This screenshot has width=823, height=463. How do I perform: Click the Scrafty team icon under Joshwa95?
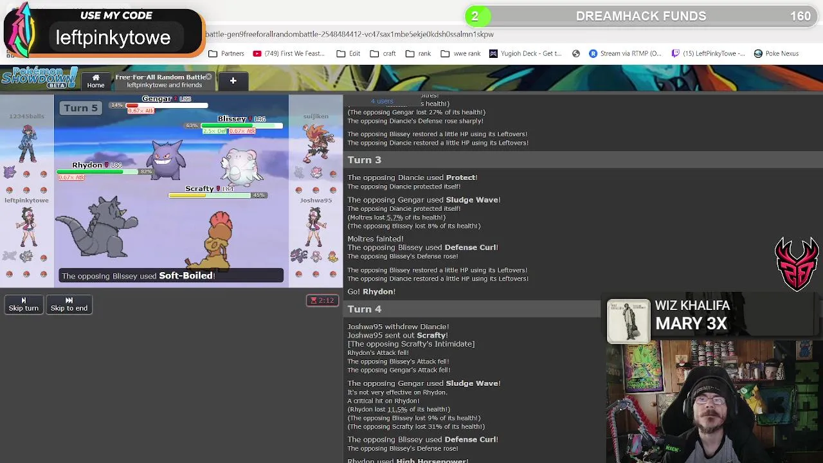point(332,256)
